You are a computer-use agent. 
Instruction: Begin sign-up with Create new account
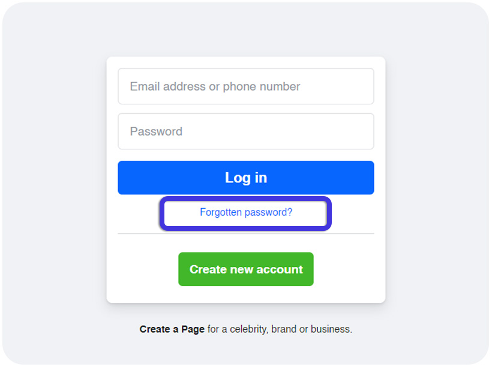coord(245,269)
